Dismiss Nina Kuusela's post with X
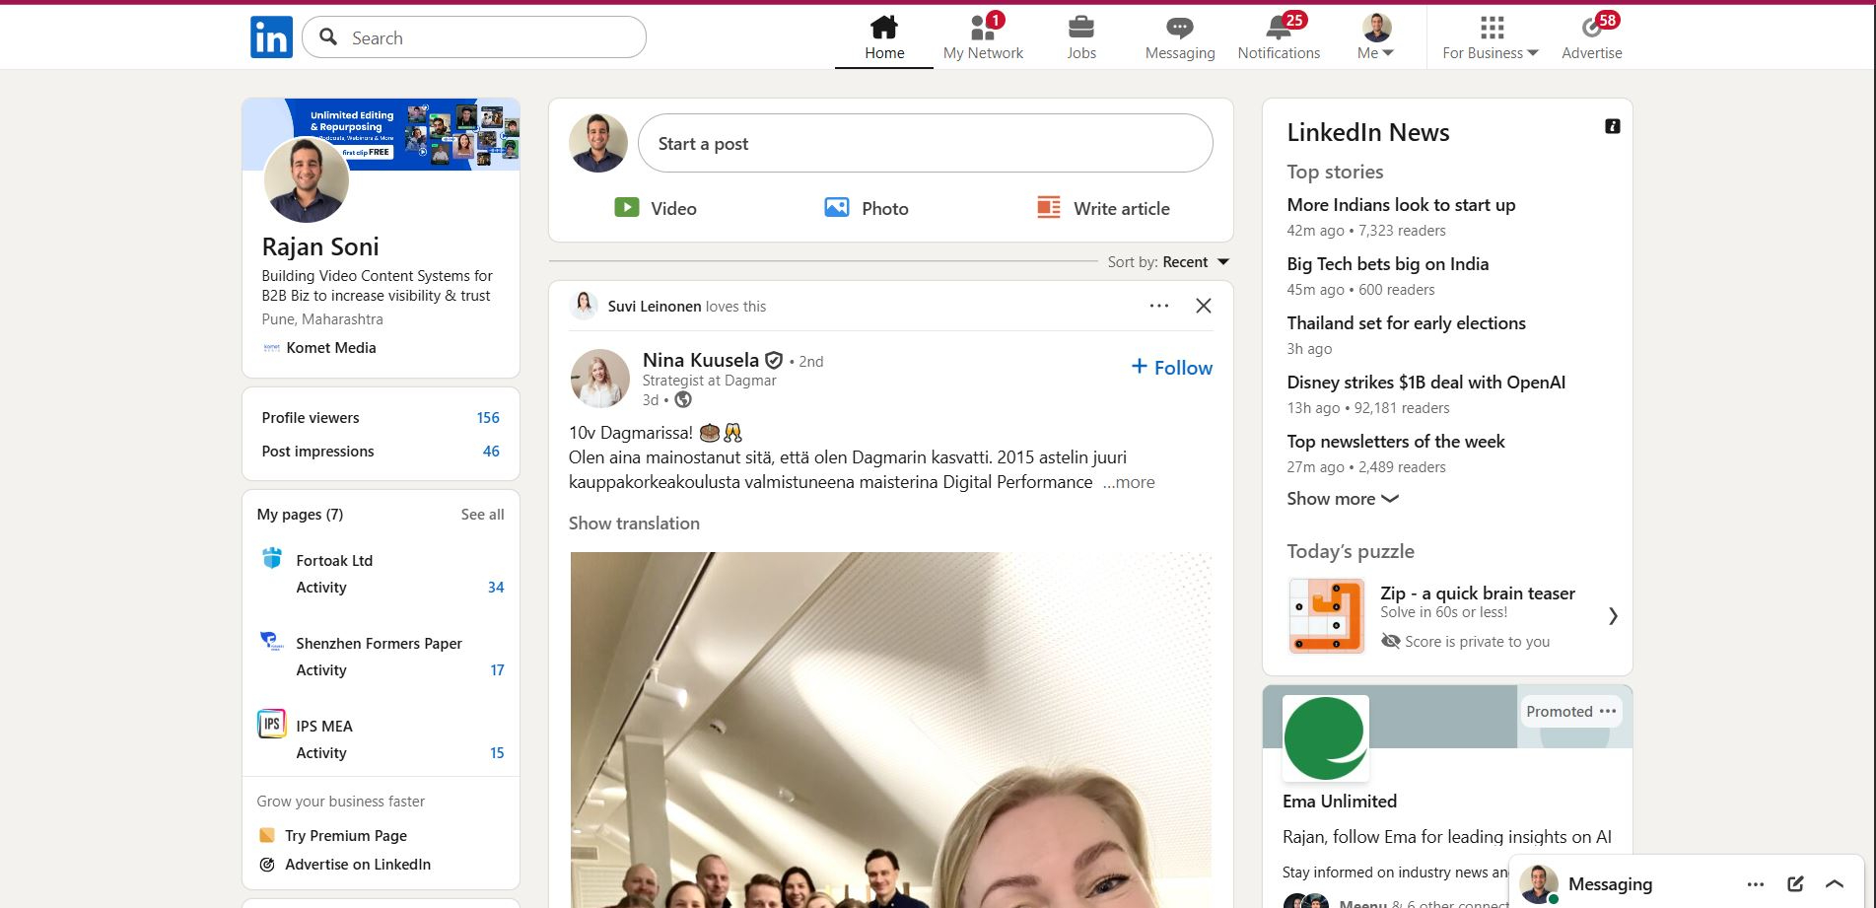This screenshot has height=908, width=1876. [x=1204, y=306]
